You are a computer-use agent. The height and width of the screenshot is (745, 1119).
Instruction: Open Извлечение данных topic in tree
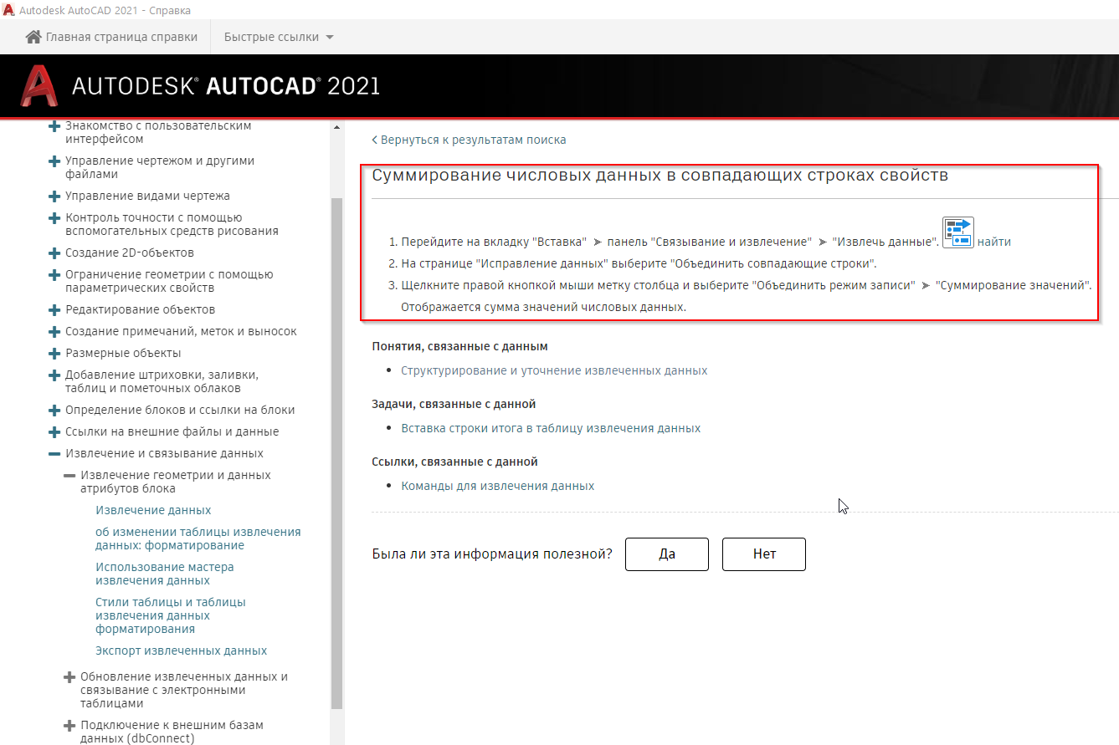(153, 510)
